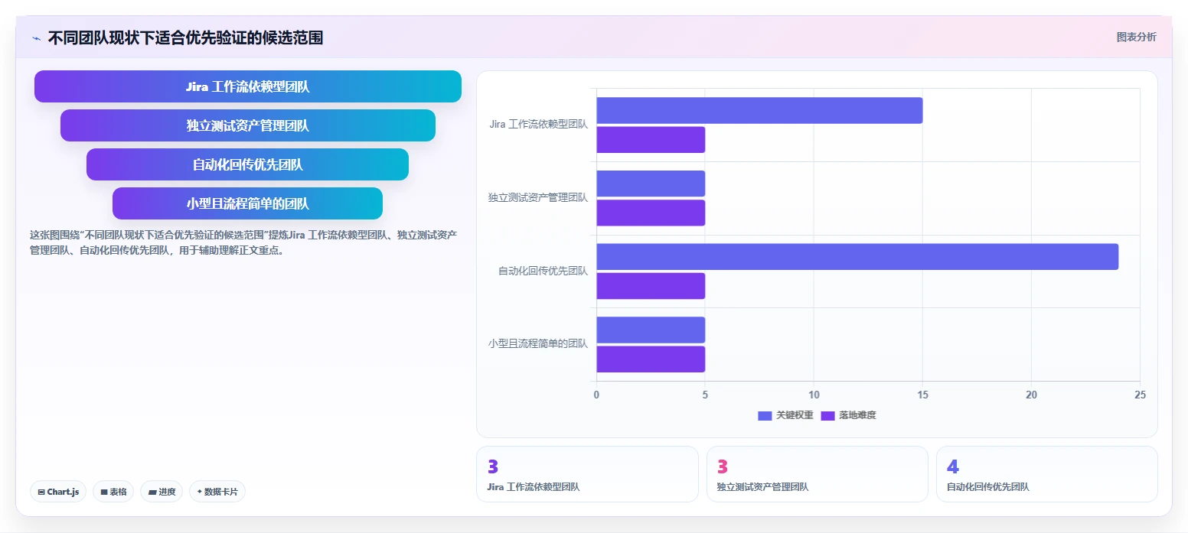Toggle the 落地难度 legend swatch
This screenshot has height=533, width=1188.
(x=828, y=415)
